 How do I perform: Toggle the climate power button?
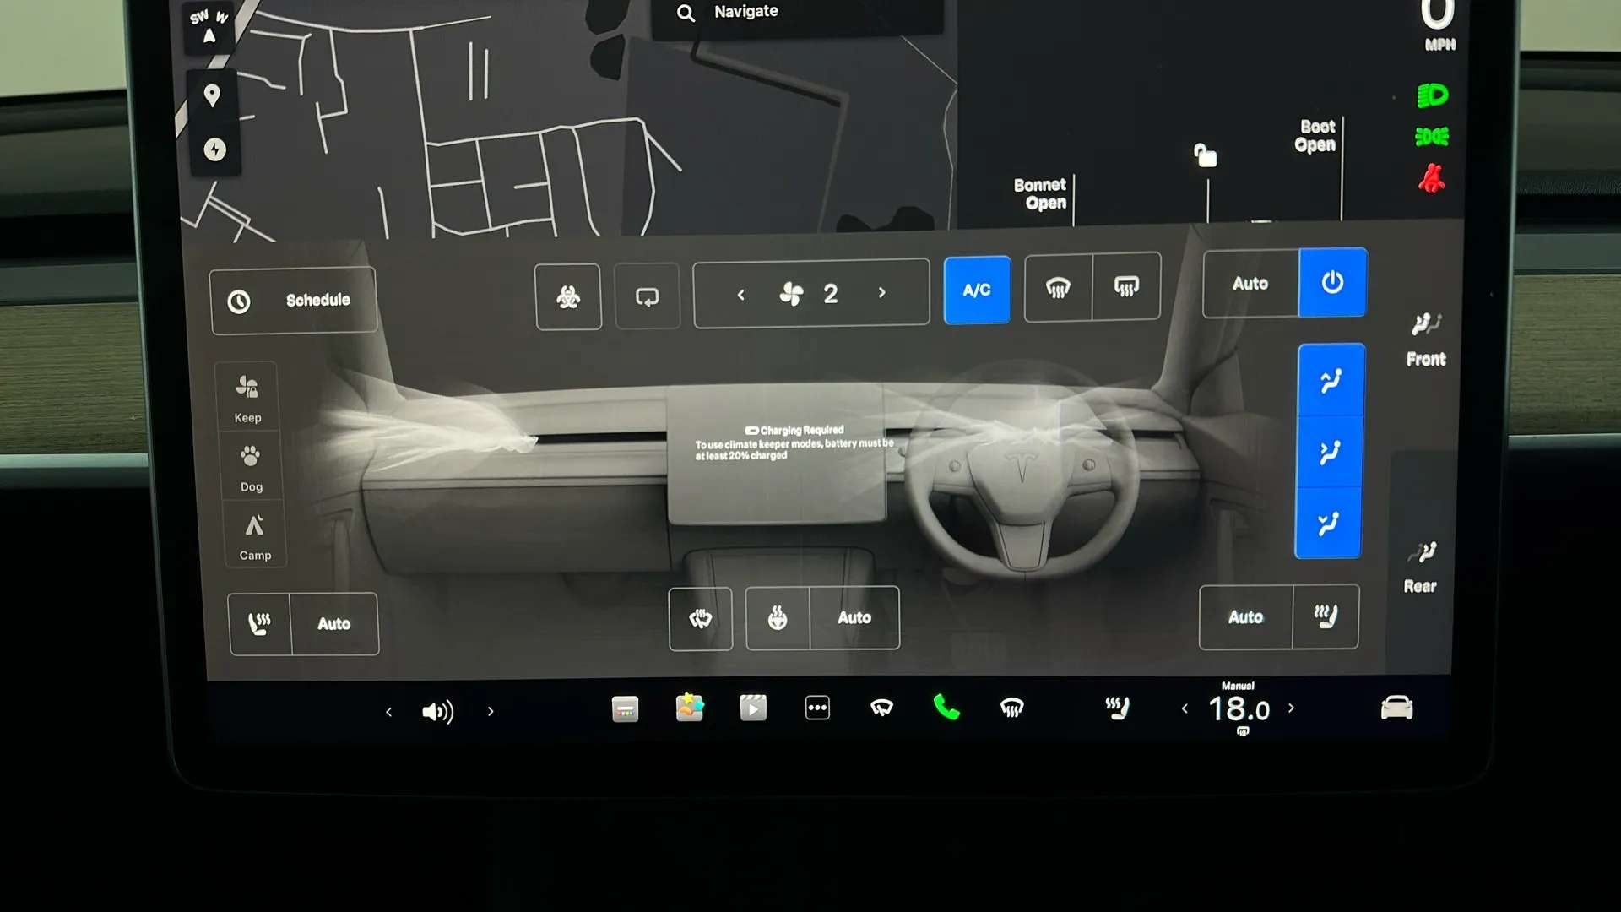1332,282
